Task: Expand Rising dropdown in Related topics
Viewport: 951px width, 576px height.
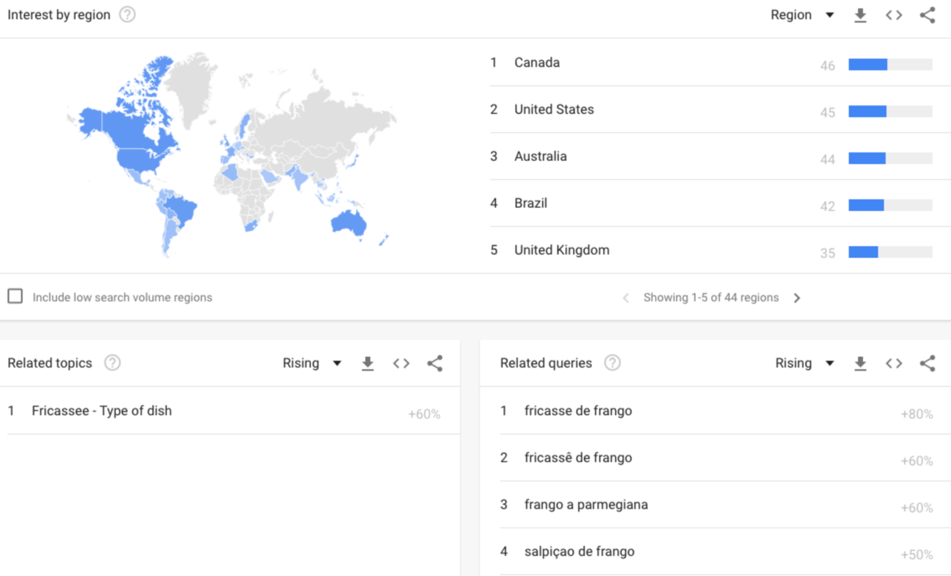Action: (312, 364)
